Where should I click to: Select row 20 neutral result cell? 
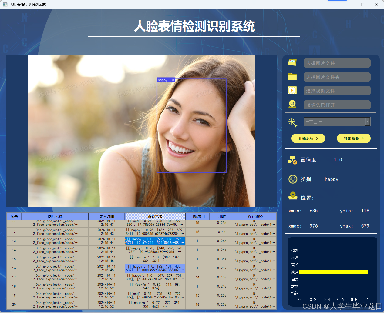(155, 305)
